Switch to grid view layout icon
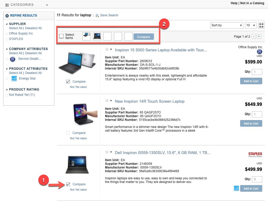The height and width of the screenshot is (203, 268). pos(261,25)
